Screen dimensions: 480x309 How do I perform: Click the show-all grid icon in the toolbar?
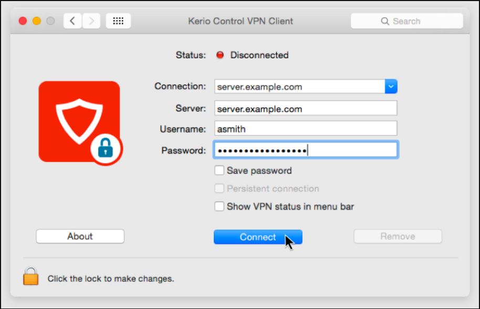click(x=118, y=20)
